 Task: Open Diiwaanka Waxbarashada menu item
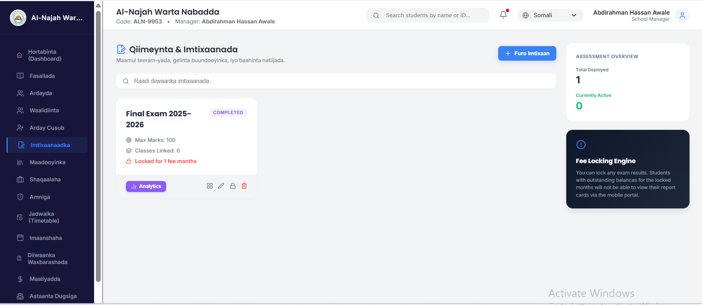coord(47,259)
